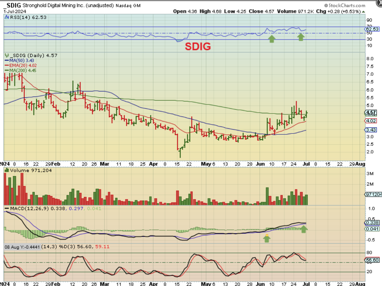The height and width of the screenshot is (286, 382).
Task: Click the RSI(14) legend icon
Action: point(7,18)
